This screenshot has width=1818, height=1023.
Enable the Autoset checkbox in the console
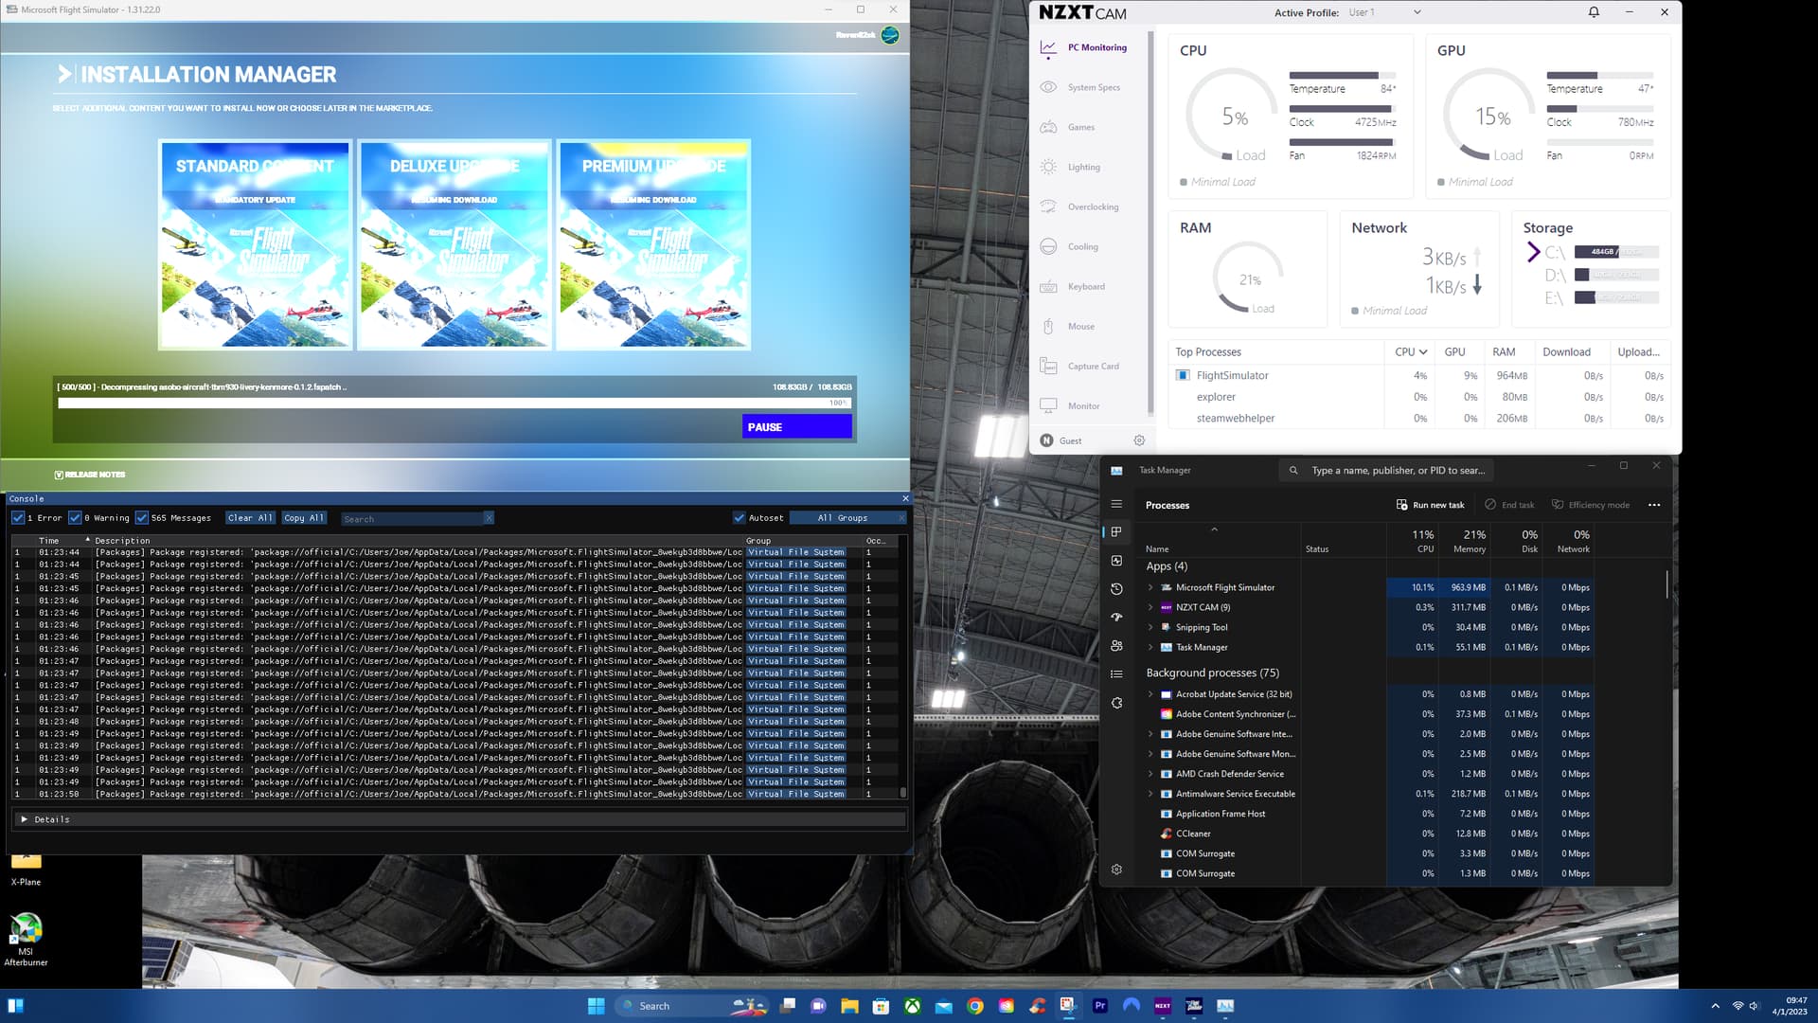[740, 517]
